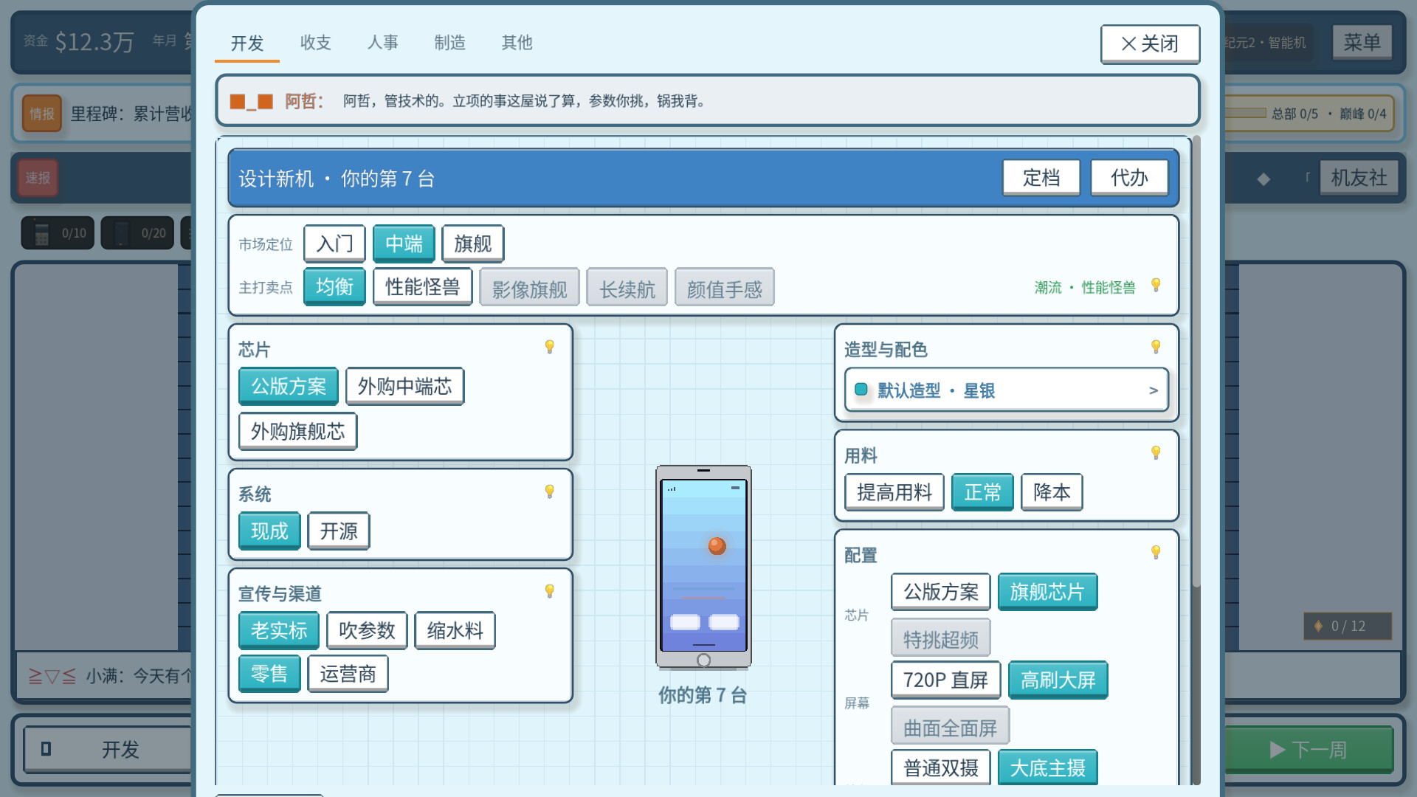Click the 开发 button in bottom bar
The height and width of the screenshot is (797, 1417).
coord(107,750)
